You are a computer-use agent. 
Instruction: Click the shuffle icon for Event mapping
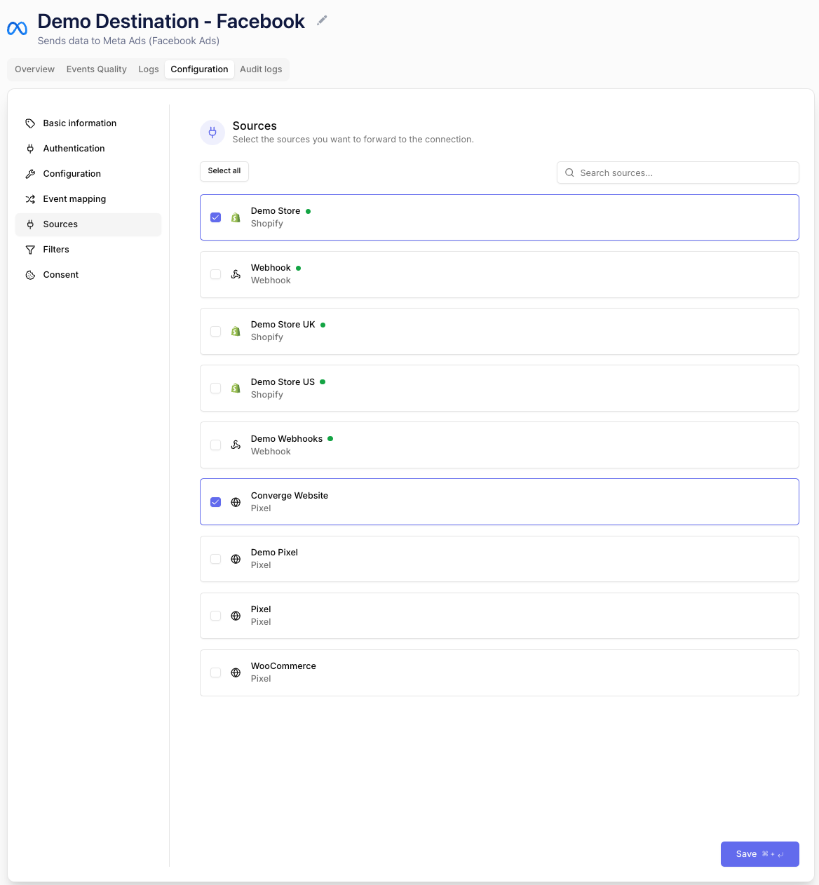[30, 199]
